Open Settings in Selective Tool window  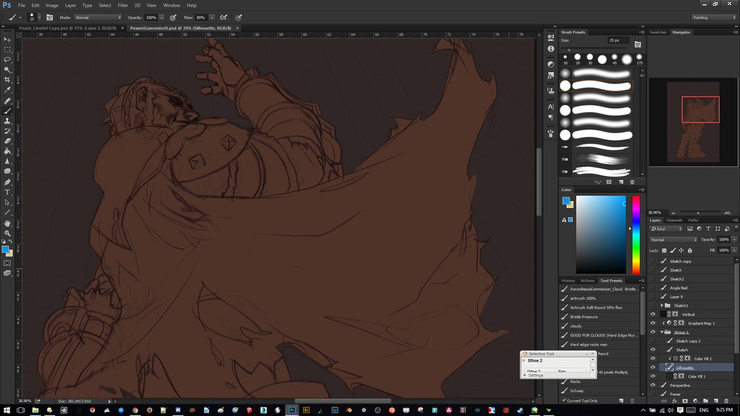[535, 375]
